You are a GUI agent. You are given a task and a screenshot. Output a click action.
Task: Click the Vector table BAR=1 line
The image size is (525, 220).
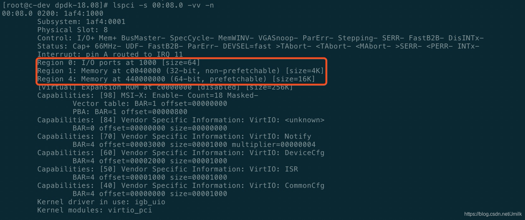pyautogui.click(x=150, y=104)
